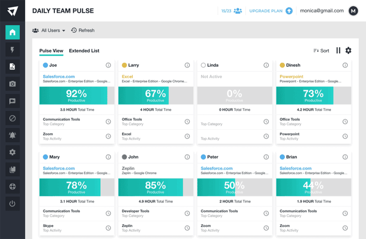Click John's 85% productive progress bar

(x=155, y=187)
